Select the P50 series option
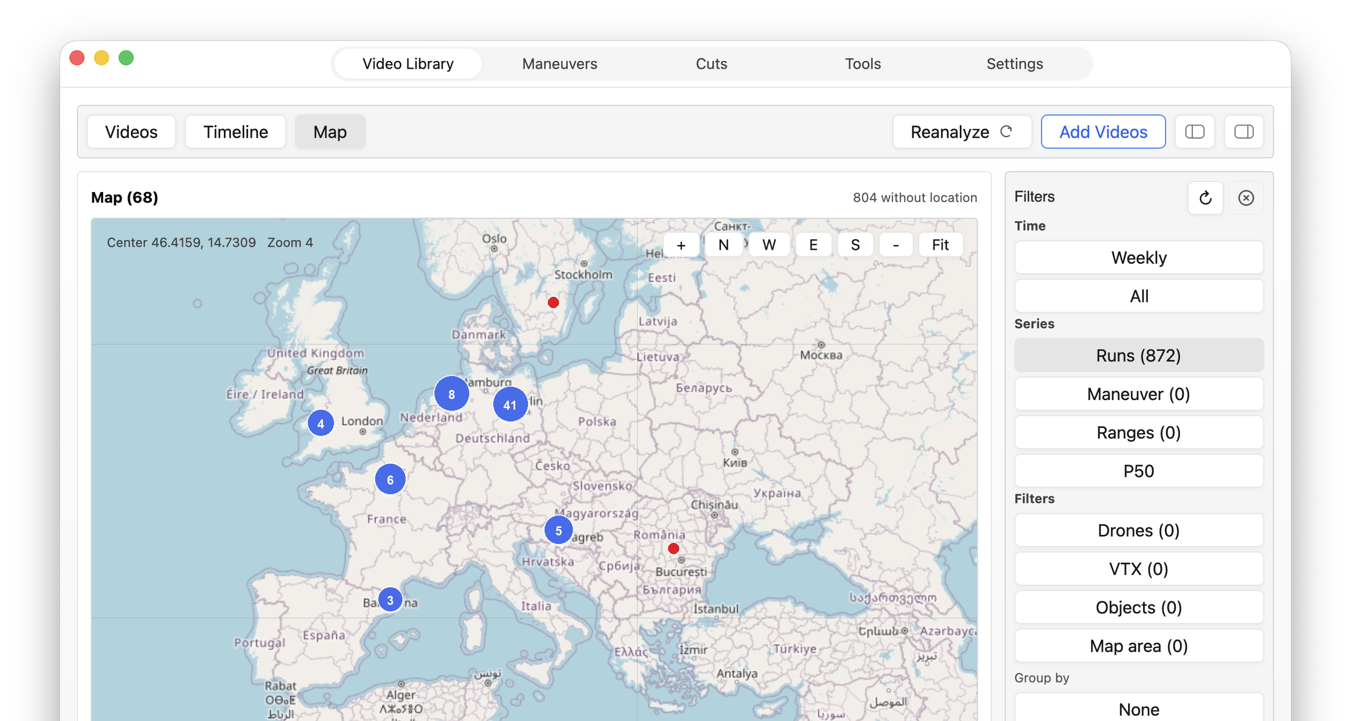1351x721 pixels. [x=1139, y=471]
